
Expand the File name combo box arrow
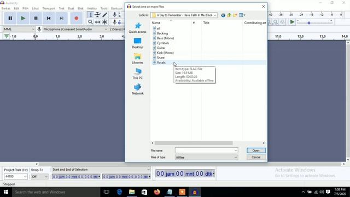click(x=236, y=150)
